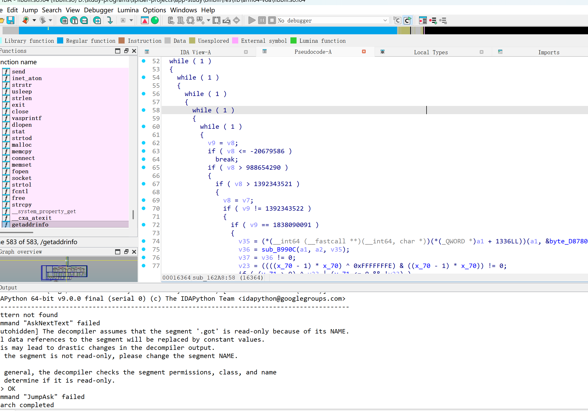Close the Pseudocode-A tab
Image resolution: width=588 pixels, height=411 pixels.
[x=364, y=51]
